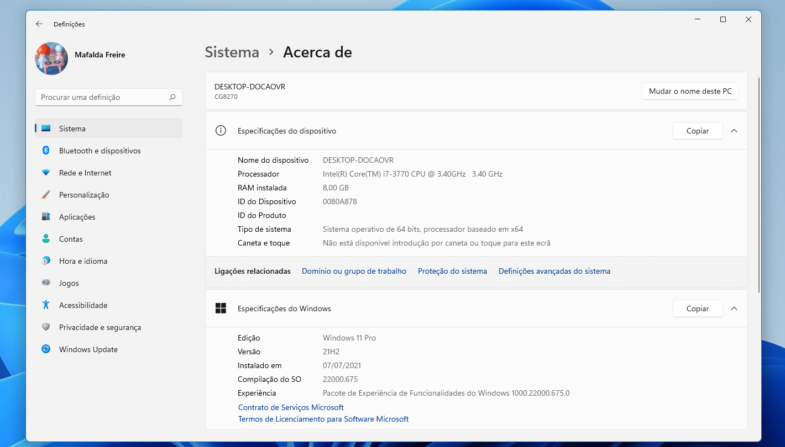Open Acessibilidade settings label

(83, 305)
